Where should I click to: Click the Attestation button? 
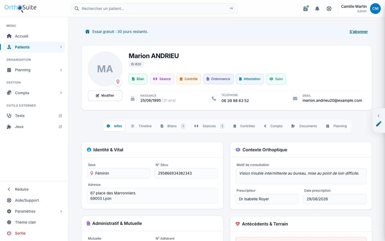250,79
